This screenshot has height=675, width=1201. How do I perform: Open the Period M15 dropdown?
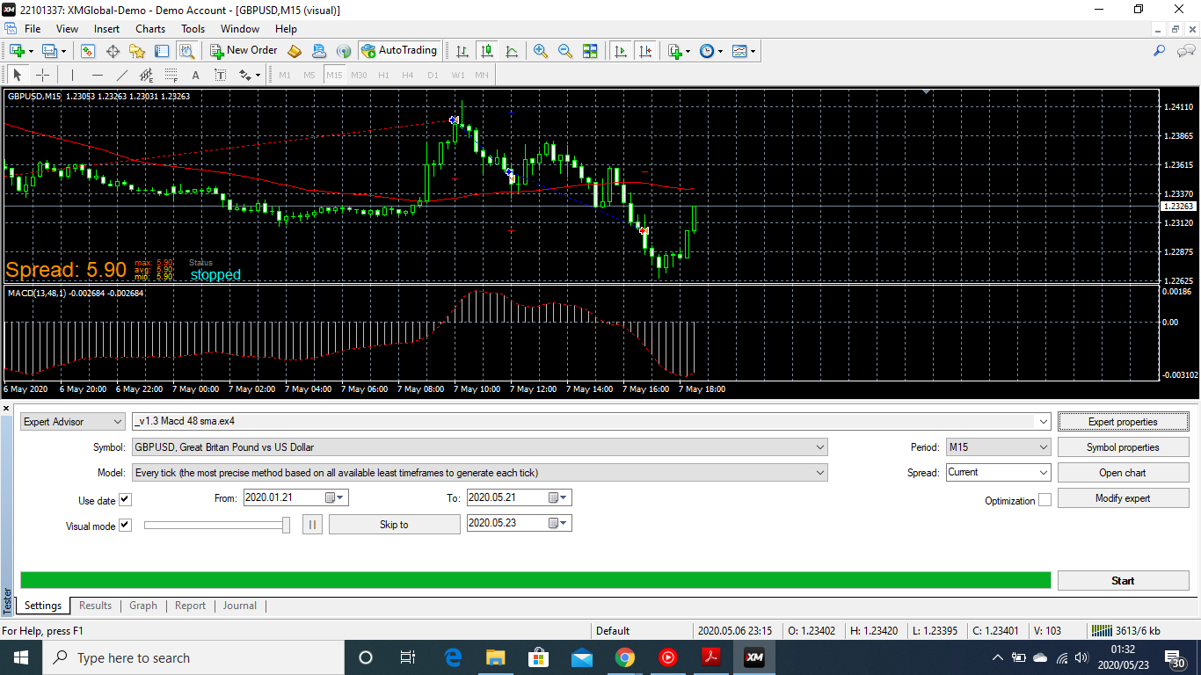(x=998, y=447)
